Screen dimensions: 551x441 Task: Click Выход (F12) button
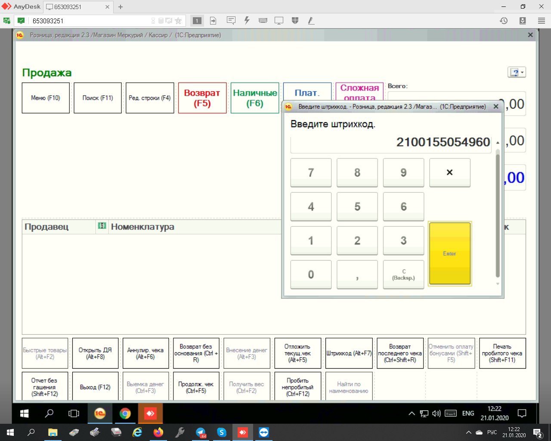point(95,386)
